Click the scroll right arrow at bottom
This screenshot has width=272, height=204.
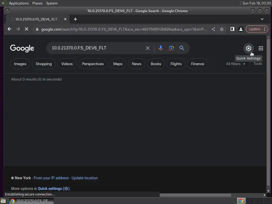coord(265,195)
